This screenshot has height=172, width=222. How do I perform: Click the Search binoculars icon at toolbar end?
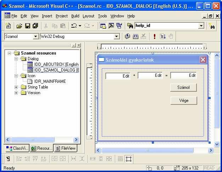click(x=212, y=26)
